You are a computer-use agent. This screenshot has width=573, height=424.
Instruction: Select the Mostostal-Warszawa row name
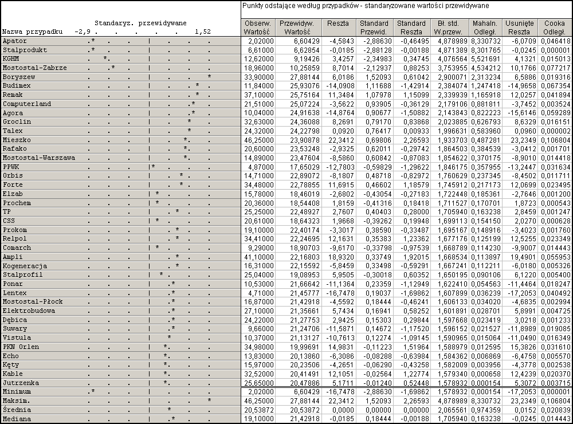tap(39, 158)
